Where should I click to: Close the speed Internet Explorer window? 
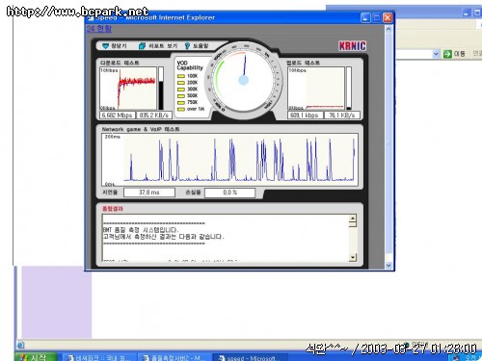click(388, 17)
